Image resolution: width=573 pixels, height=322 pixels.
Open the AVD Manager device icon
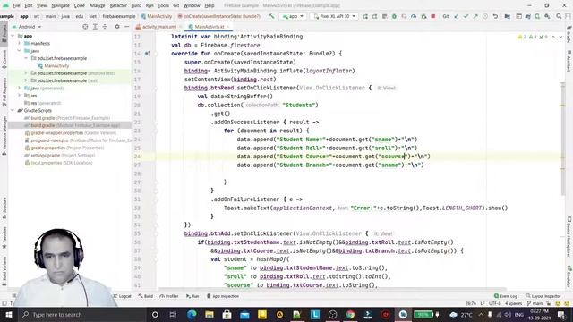point(537,16)
